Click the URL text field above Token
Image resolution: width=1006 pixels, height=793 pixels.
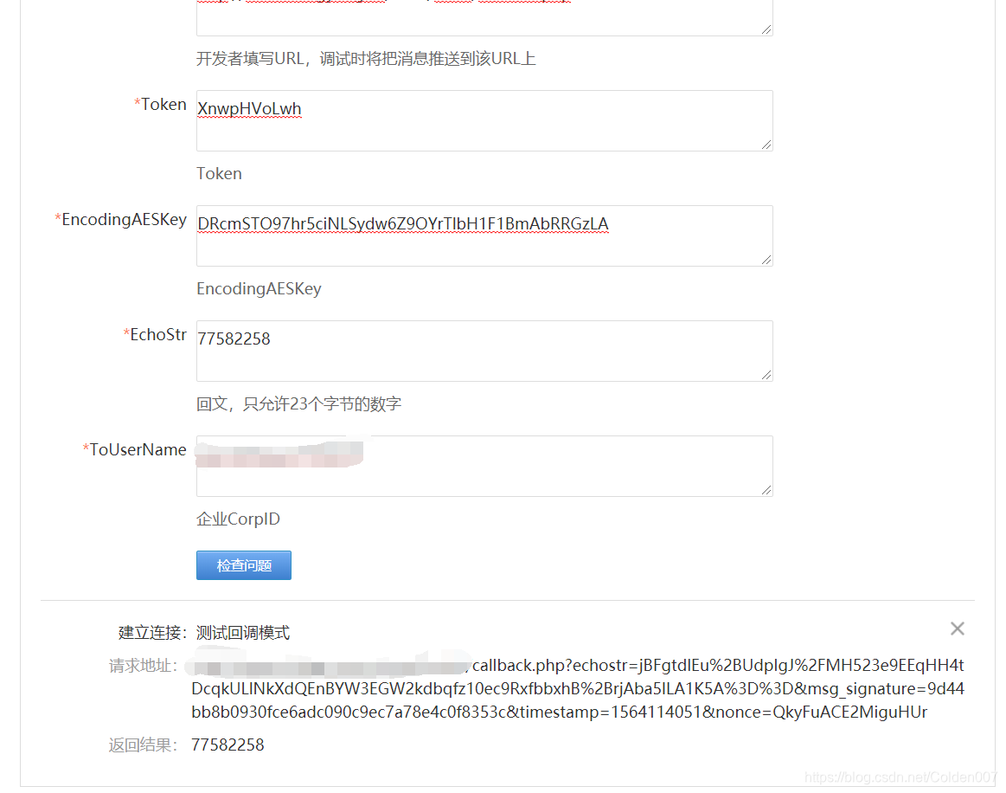[484, 16]
